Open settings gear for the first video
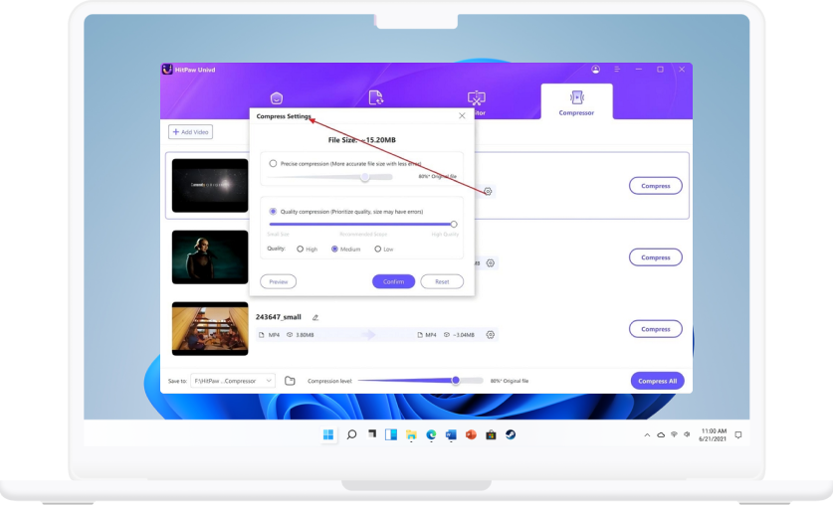This screenshot has width=833, height=505. [488, 191]
